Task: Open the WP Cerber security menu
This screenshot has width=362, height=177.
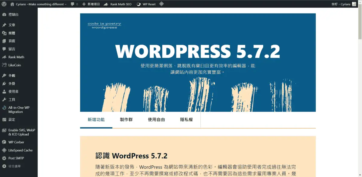Action: (x=16, y=142)
